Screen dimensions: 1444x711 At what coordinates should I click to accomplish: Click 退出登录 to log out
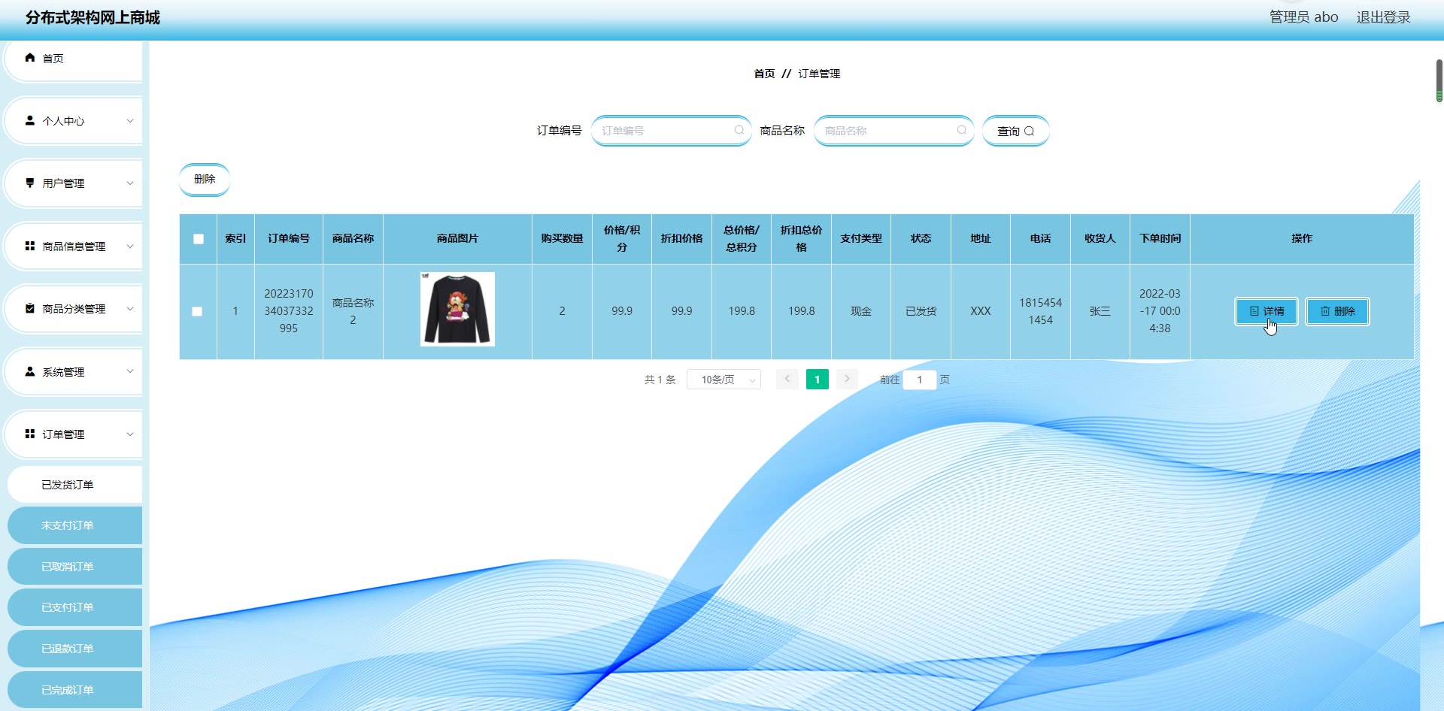coord(1383,17)
